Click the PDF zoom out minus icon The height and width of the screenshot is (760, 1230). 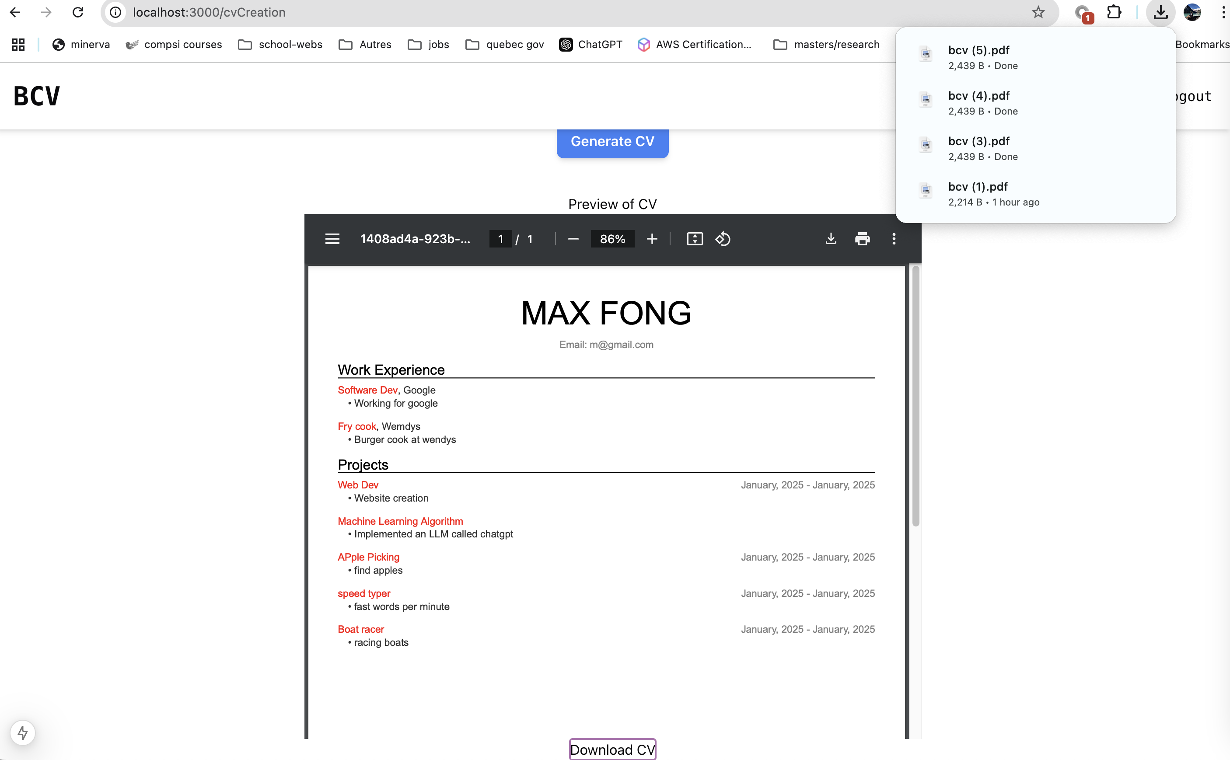[x=573, y=239]
